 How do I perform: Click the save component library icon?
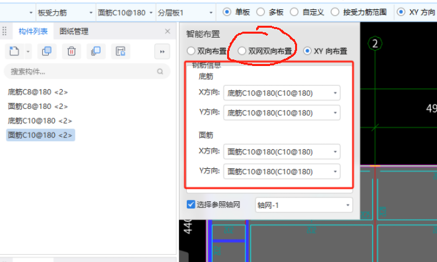tap(121, 51)
